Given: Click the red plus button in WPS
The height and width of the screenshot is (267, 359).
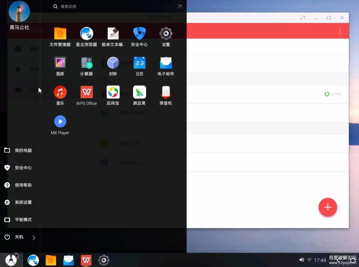Looking at the screenshot, I should [328, 207].
